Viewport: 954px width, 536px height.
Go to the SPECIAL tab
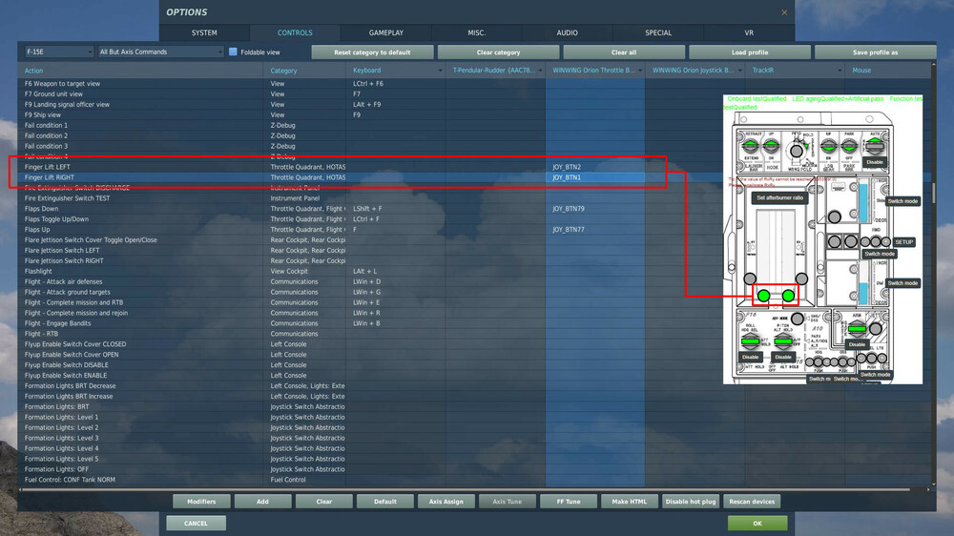(658, 32)
